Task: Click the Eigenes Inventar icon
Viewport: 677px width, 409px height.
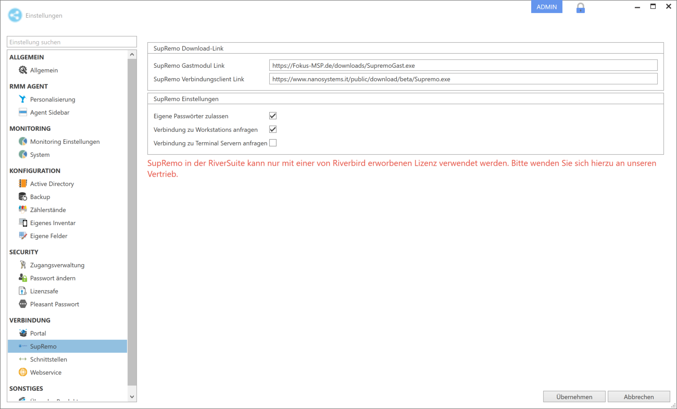Action: coord(23,222)
